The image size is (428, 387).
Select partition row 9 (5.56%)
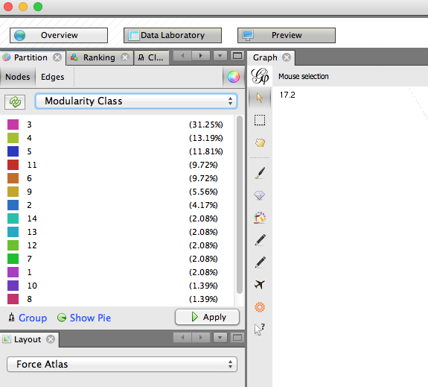click(x=117, y=192)
